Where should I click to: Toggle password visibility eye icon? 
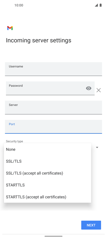[89, 88]
